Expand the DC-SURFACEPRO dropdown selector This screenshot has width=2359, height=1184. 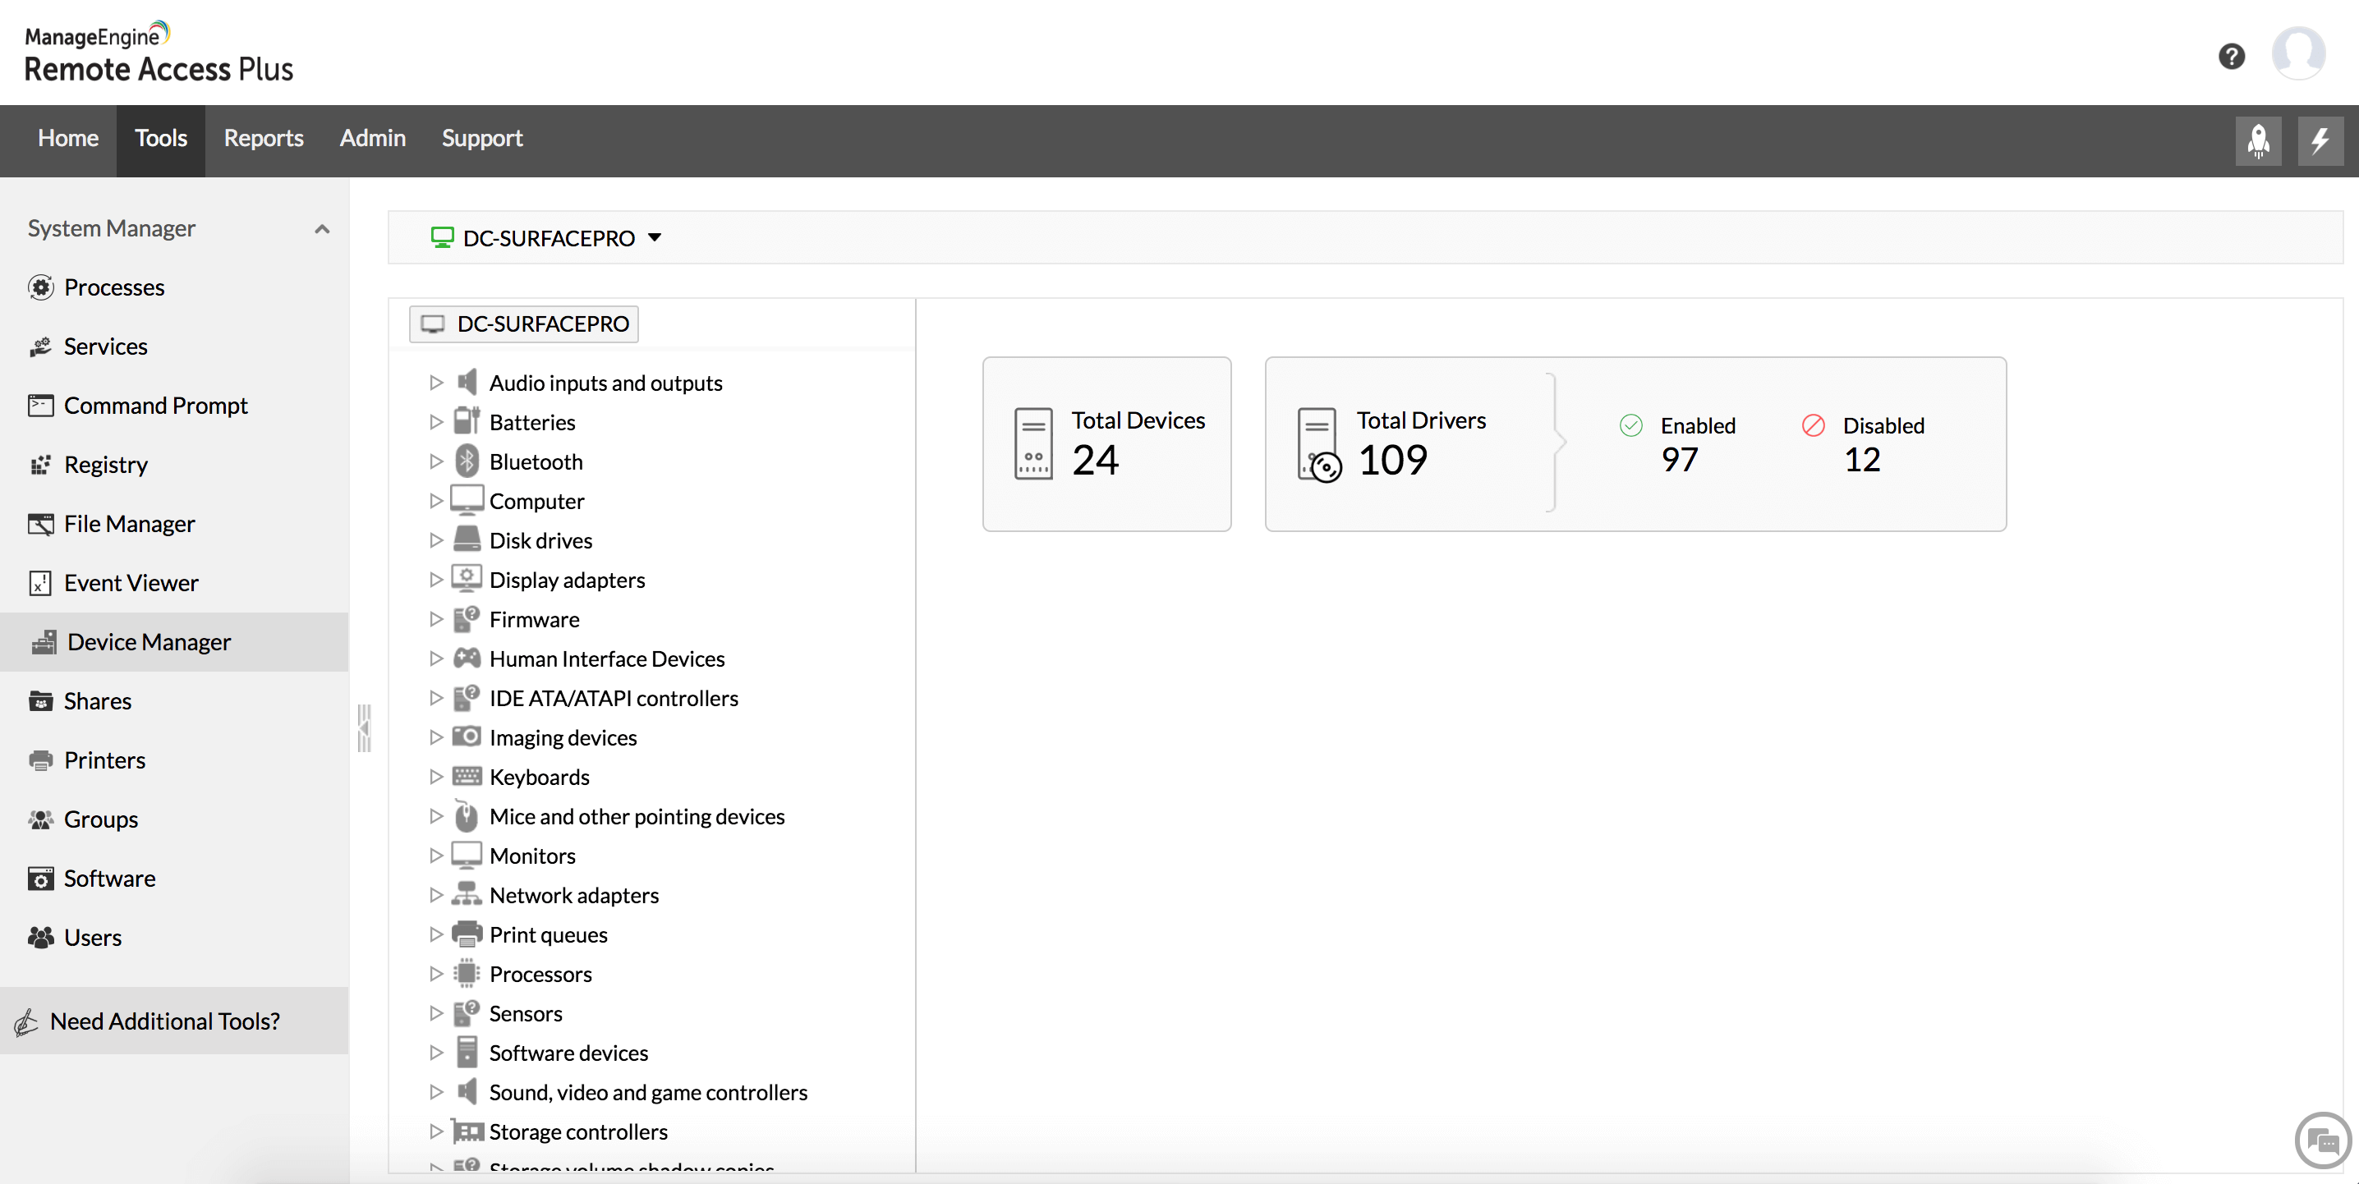coord(654,236)
